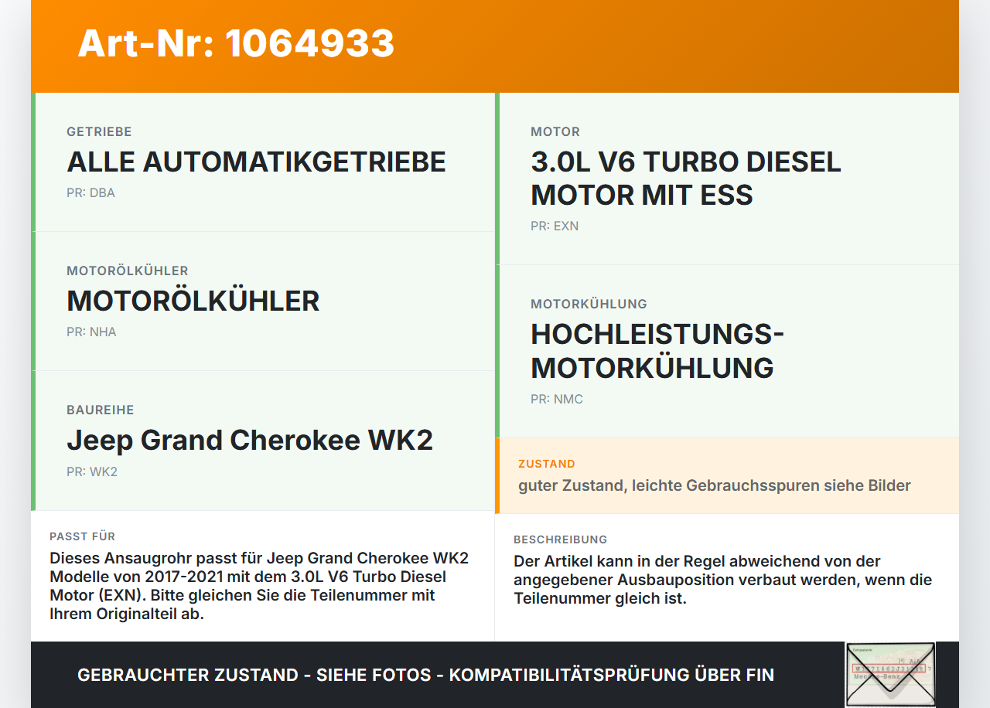The width and height of the screenshot is (990, 708).
Task: Click the BESCHREIBUNG label
Action: (x=561, y=540)
